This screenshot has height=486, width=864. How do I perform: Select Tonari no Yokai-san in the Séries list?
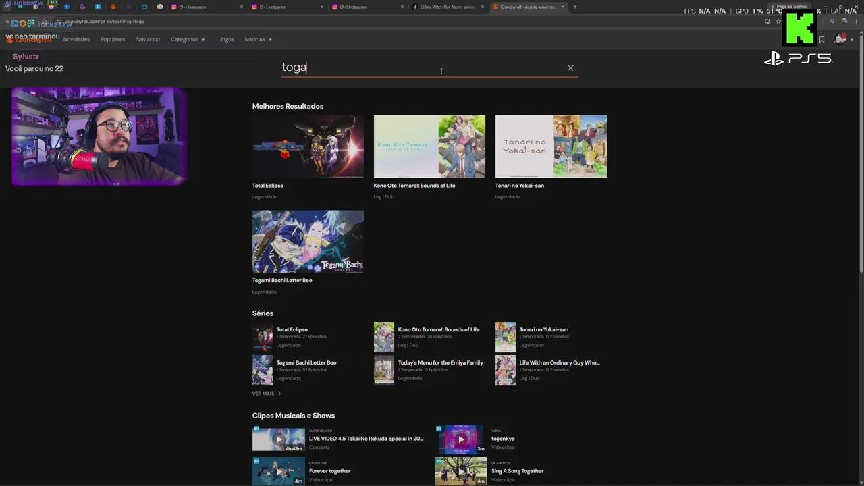pos(543,330)
